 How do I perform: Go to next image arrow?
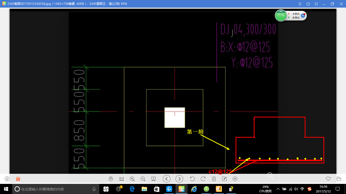coord(179,179)
